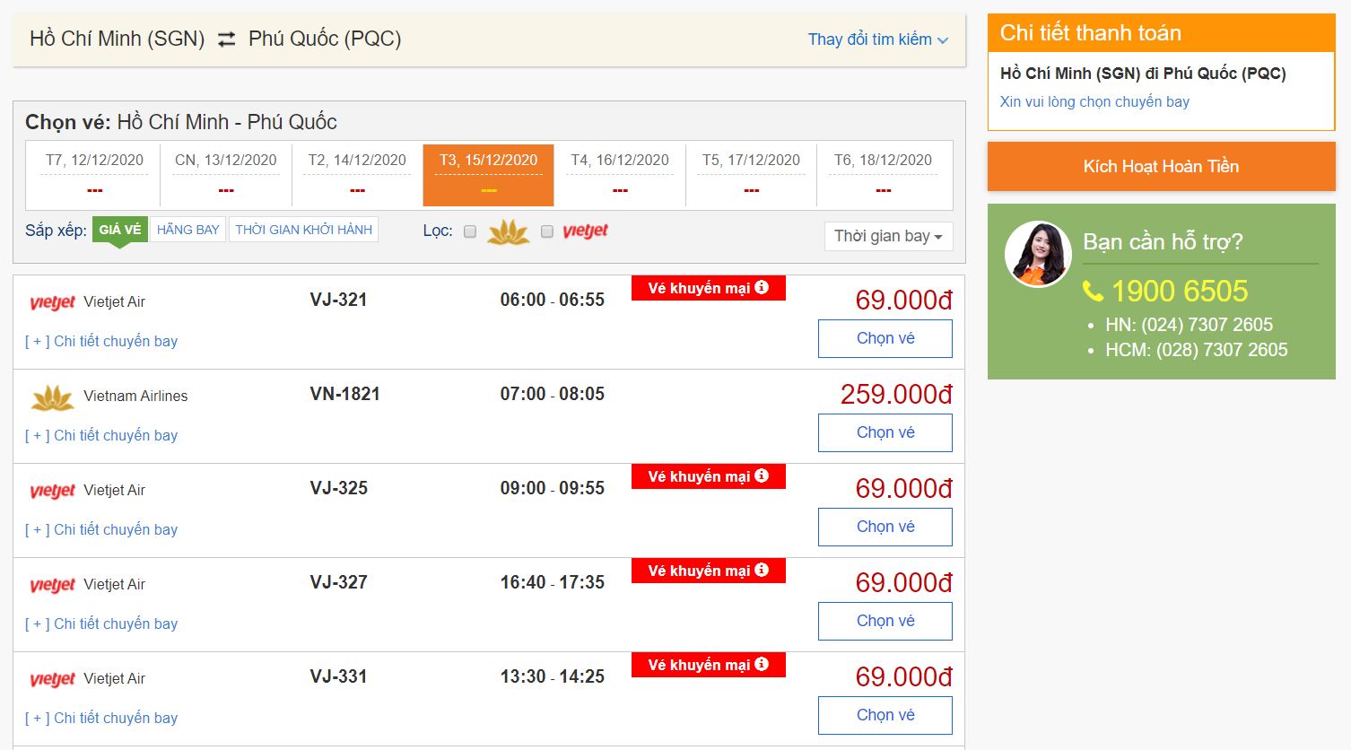Viewport: 1351px width, 750px height.
Task: Select the CN, 13/12/2020 date tab
Action: [226, 174]
